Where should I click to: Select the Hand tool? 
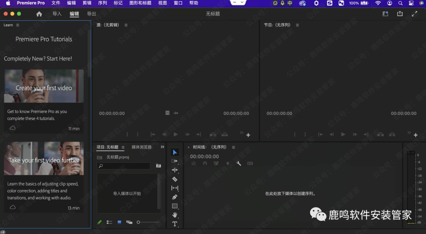(x=175, y=215)
